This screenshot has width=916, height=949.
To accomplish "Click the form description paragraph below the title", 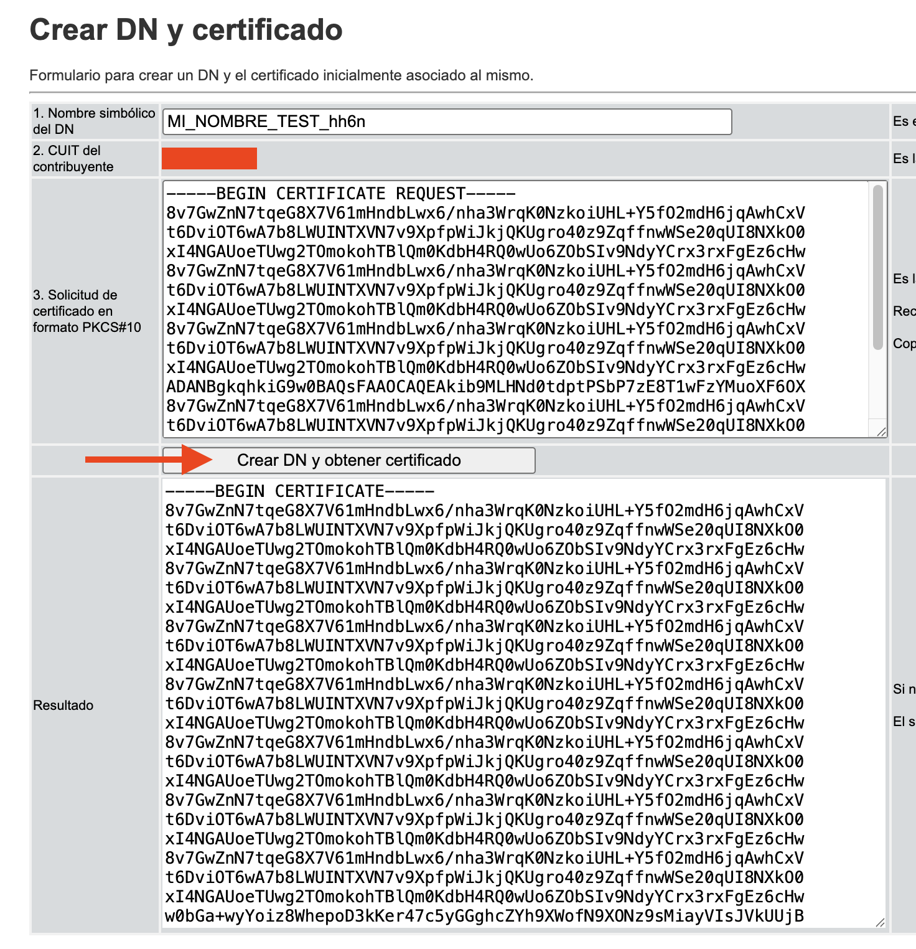I will [281, 77].
